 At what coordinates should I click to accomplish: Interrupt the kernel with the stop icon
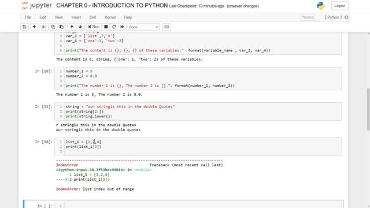point(106,27)
